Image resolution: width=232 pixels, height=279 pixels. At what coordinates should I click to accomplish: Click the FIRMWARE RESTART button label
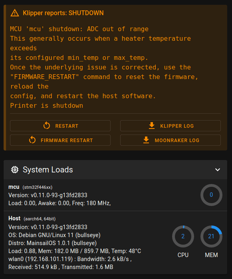pyautogui.click(x=67, y=140)
